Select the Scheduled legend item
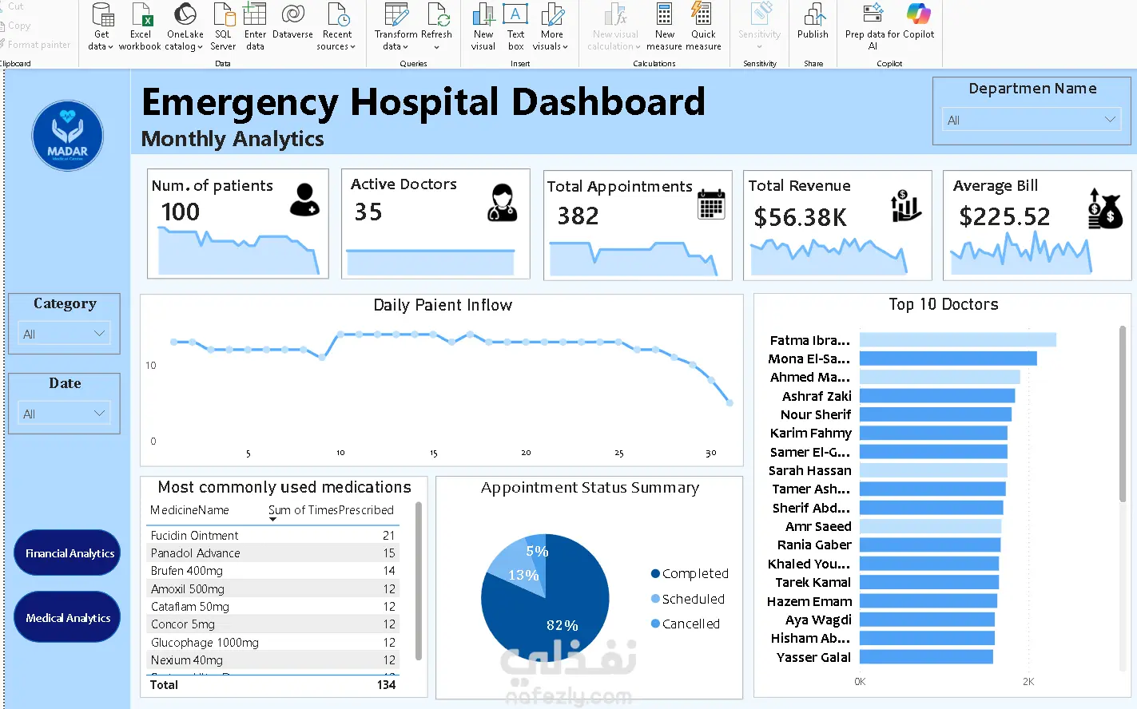Image resolution: width=1137 pixels, height=709 pixels. tap(688, 599)
